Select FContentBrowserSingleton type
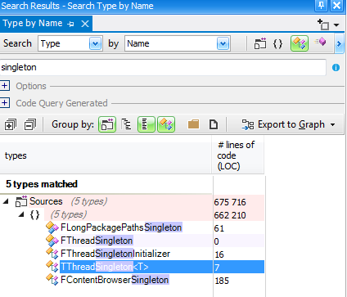This screenshot has height=297, width=347. pyautogui.click(x=115, y=280)
